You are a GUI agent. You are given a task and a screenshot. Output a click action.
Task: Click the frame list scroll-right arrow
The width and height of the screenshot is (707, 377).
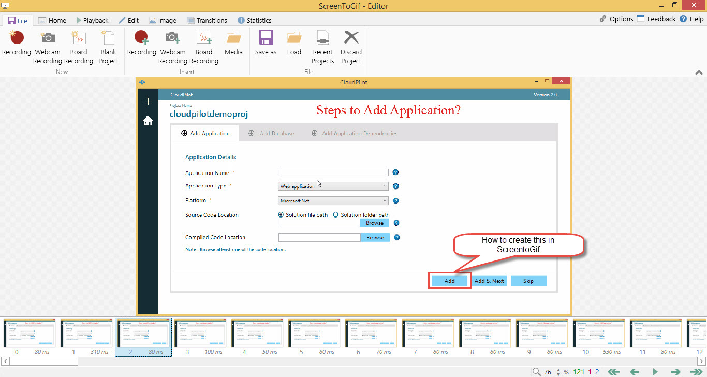pyautogui.click(x=702, y=360)
